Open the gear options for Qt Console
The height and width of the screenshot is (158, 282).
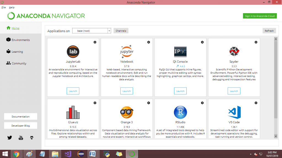[x=202, y=42]
